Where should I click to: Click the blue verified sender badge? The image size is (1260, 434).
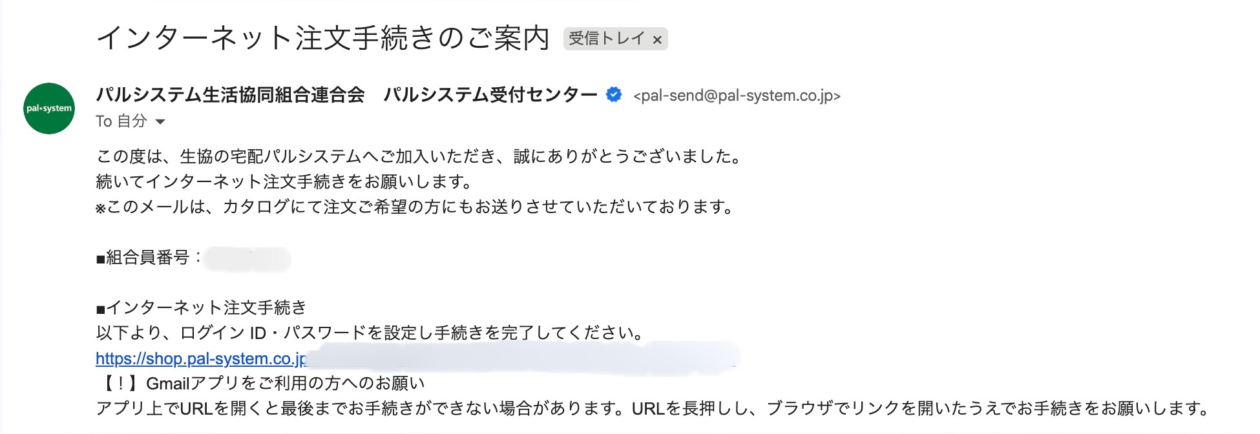(x=613, y=95)
